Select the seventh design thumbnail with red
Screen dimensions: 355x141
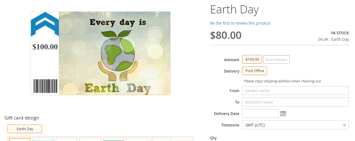[x=160, y=139]
